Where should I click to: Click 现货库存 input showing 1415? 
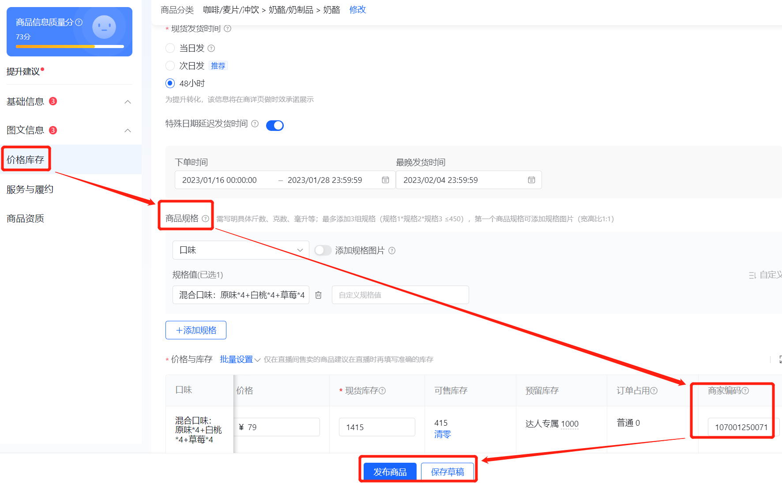(x=377, y=427)
